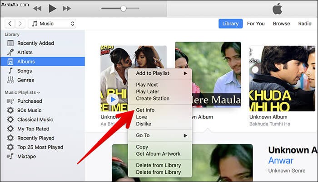Choose Get Info from context menu
The image size is (318, 182).
coord(160,110)
